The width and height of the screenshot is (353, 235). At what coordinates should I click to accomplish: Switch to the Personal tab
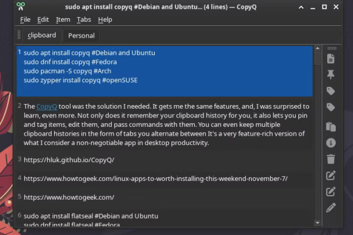click(81, 35)
